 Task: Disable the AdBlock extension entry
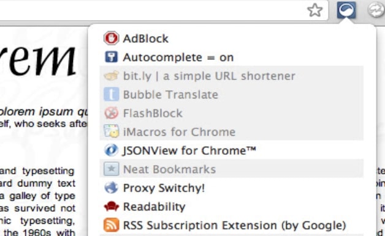click(232, 38)
